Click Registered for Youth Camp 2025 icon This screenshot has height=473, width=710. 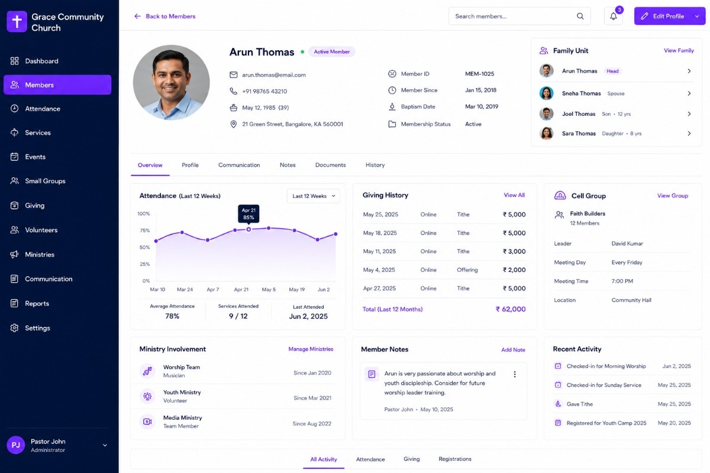click(x=558, y=423)
